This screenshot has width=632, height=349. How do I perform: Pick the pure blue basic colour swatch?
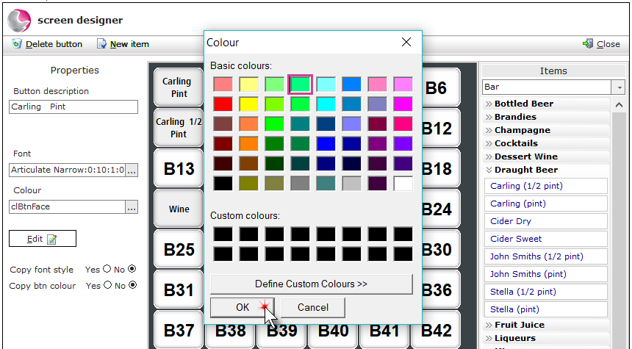pyautogui.click(x=326, y=143)
